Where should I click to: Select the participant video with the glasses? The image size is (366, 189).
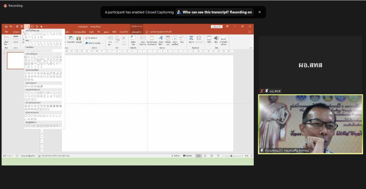(310, 124)
